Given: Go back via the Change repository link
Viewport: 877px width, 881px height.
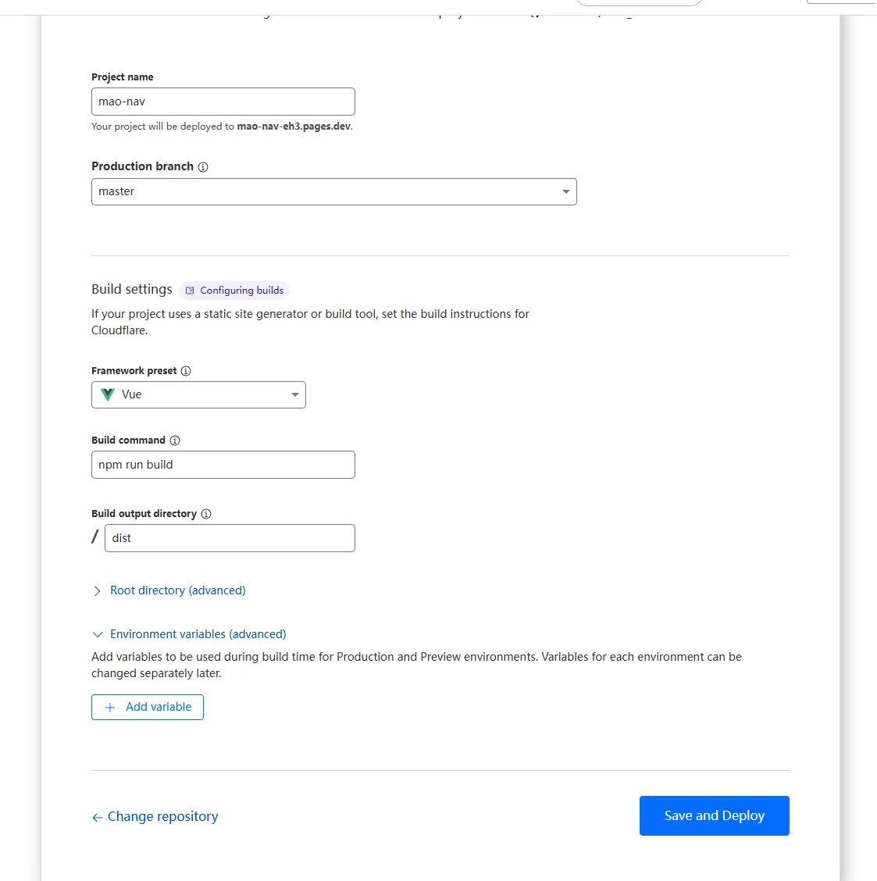Looking at the screenshot, I should (x=162, y=816).
